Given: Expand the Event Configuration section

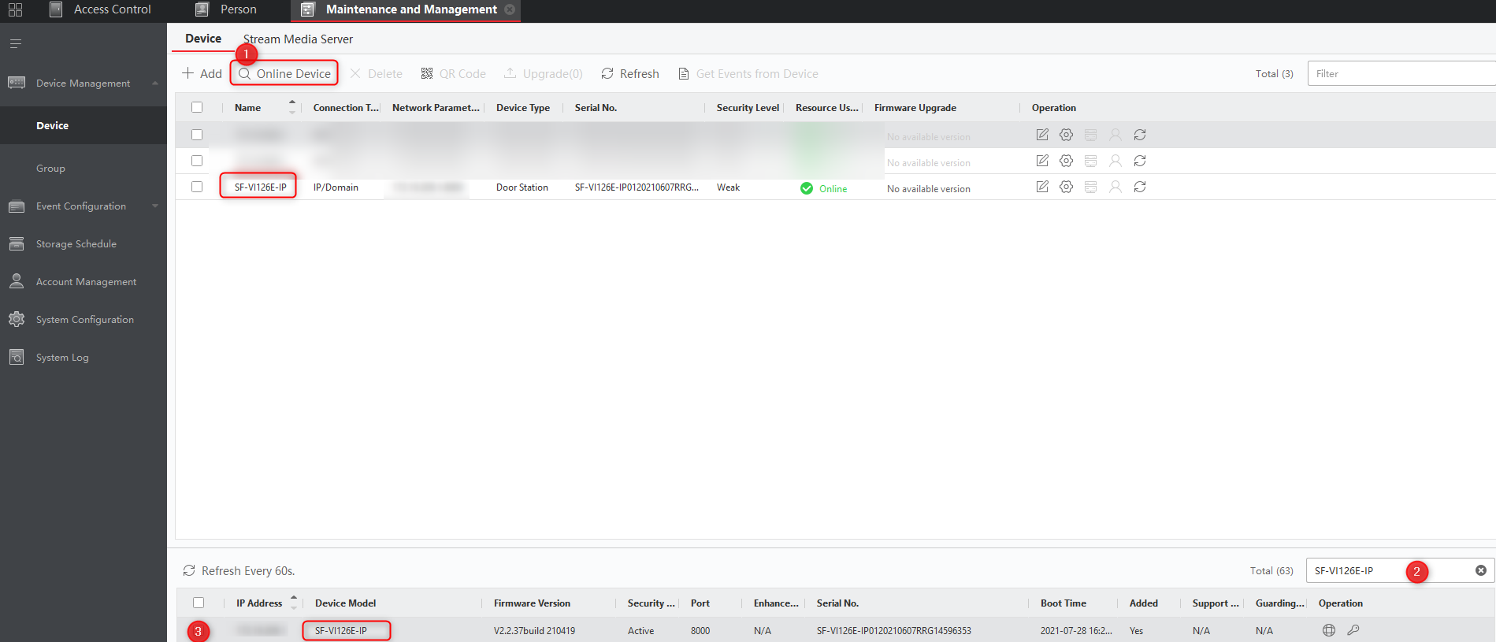Looking at the screenshot, I should 155,206.
